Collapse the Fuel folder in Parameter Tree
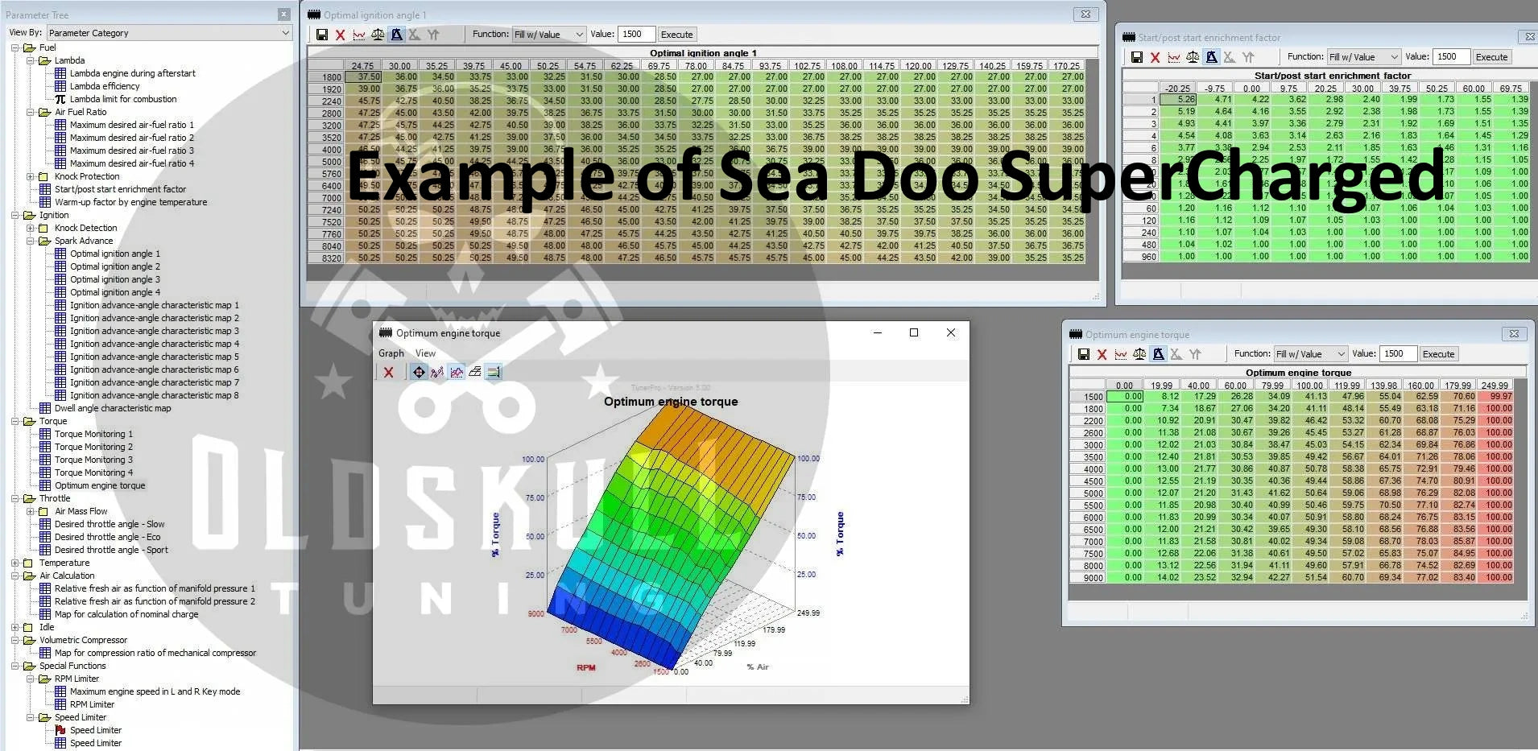 point(15,47)
